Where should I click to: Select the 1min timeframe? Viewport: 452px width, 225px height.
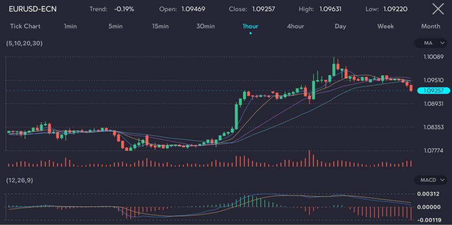click(x=70, y=26)
